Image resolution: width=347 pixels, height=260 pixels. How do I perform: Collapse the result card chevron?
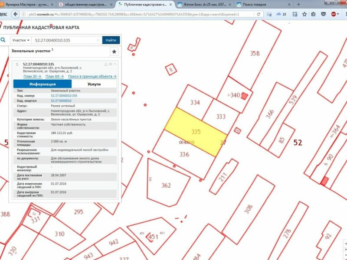click(115, 64)
